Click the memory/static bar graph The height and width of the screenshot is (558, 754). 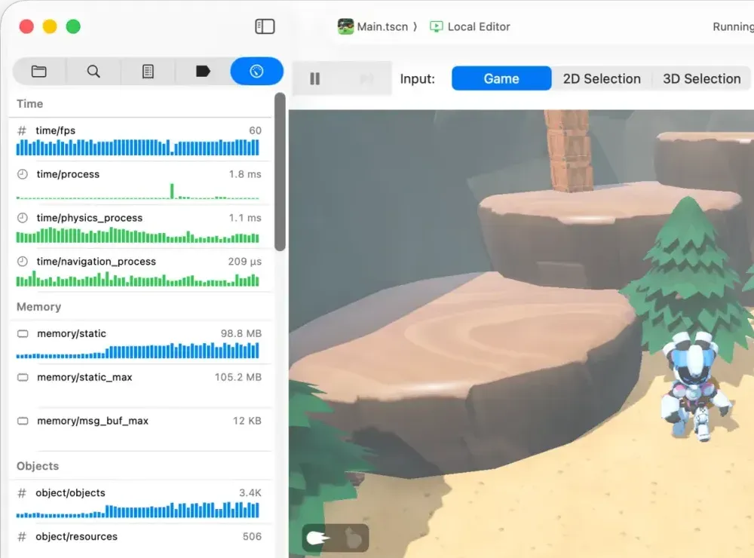[137, 351]
